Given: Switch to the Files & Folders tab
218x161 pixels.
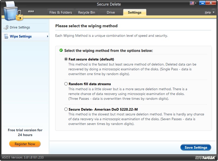Looking at the screenshot, I should 61,12.
